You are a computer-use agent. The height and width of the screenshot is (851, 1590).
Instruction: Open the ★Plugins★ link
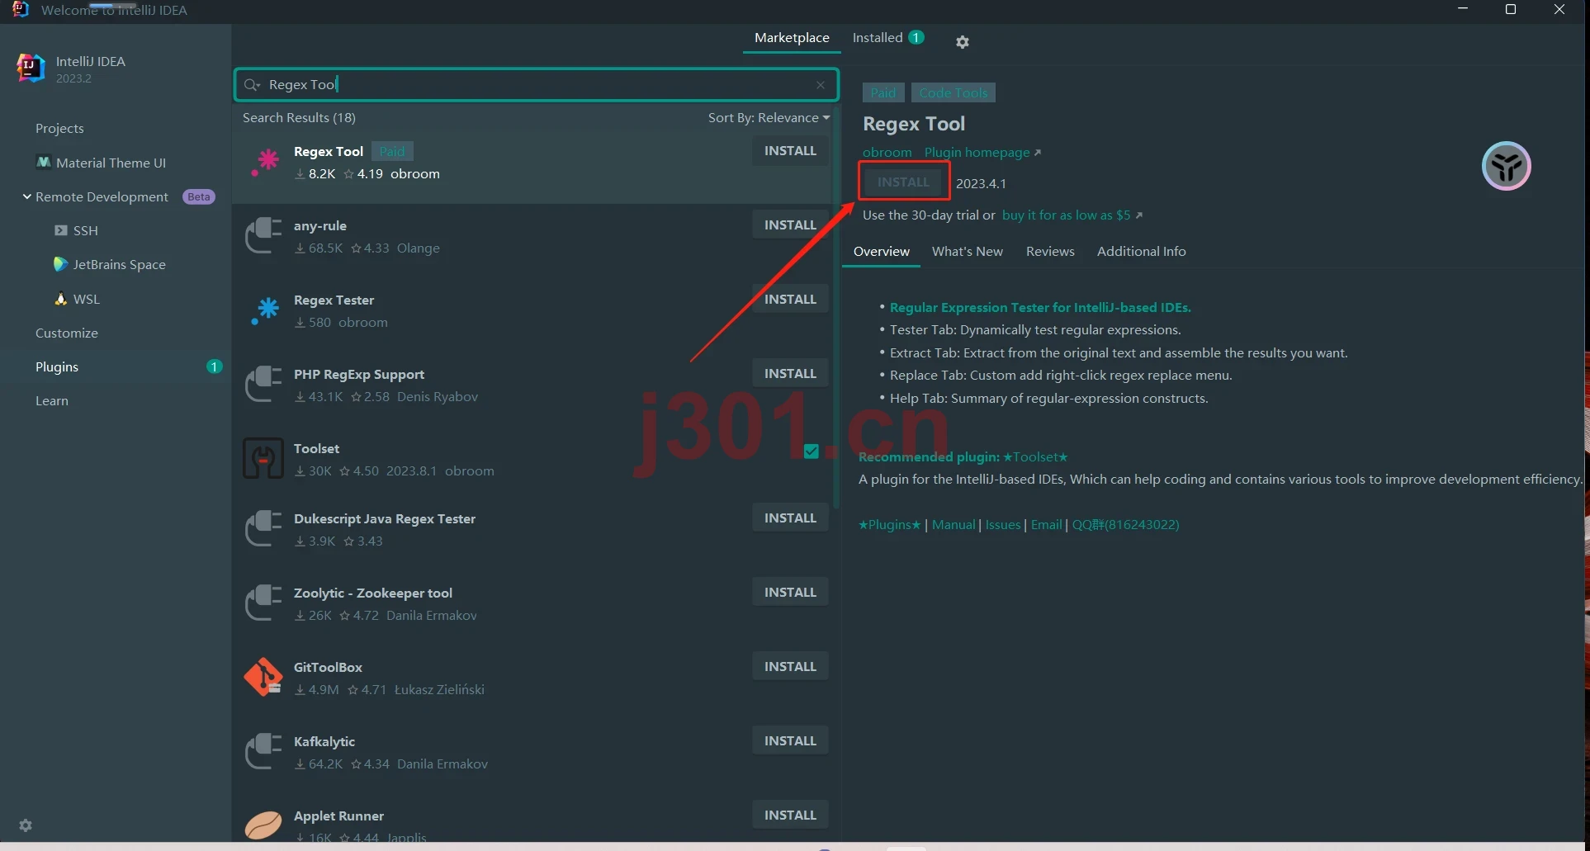(x=889, y=525)
